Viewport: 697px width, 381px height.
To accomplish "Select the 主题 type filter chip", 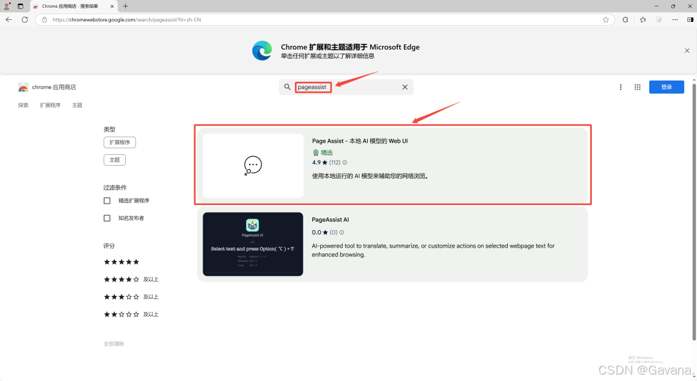I will tap(115, 160).
